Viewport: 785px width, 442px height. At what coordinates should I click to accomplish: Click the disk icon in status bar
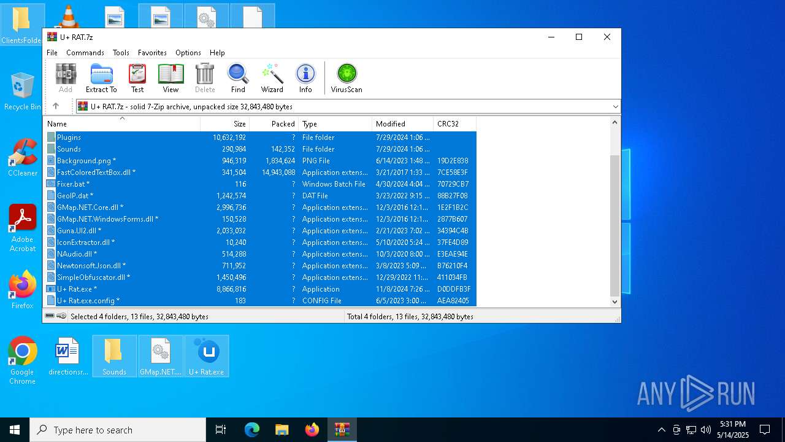[x=50, y=316]
